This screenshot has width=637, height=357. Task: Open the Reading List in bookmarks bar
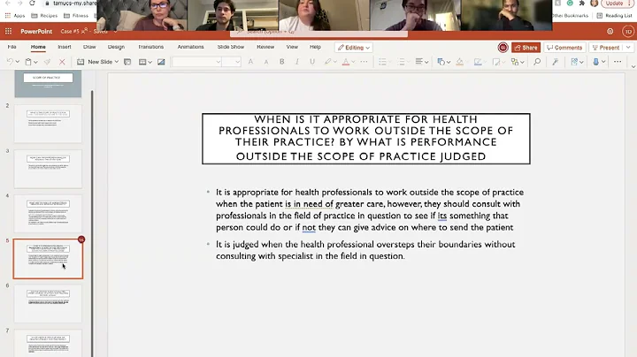(x=614, y=16)
